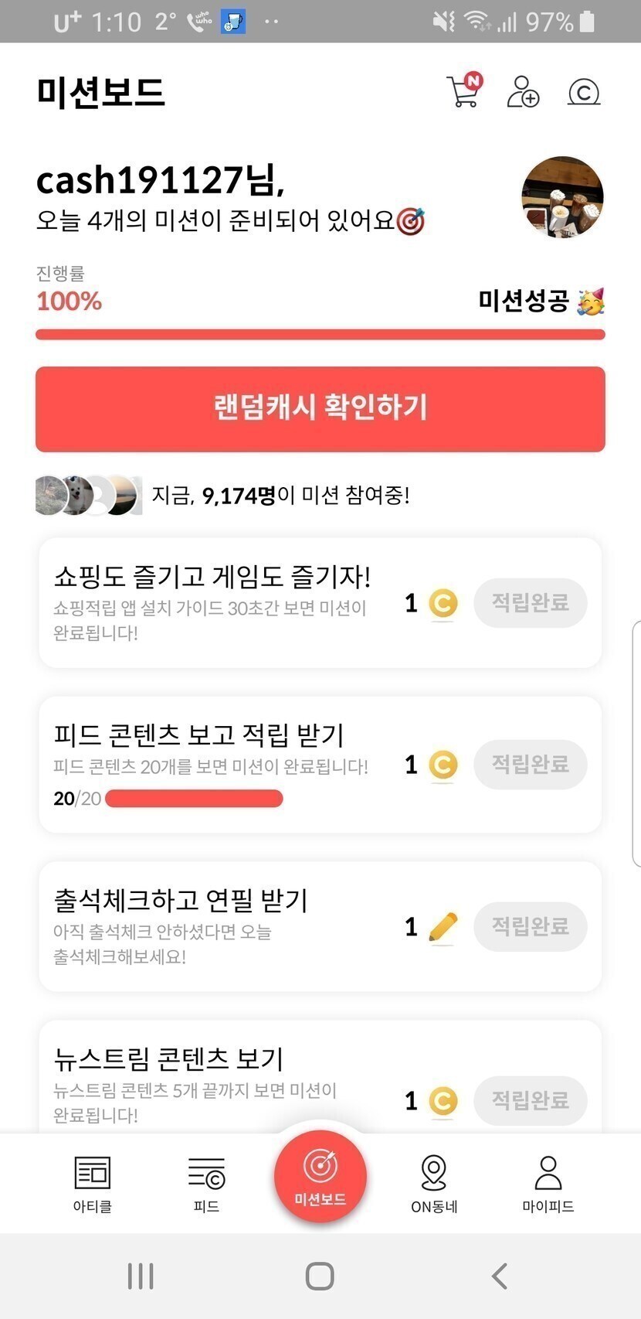
Task: Open the cash coin icon in header
Action: [x=584, y=93]
